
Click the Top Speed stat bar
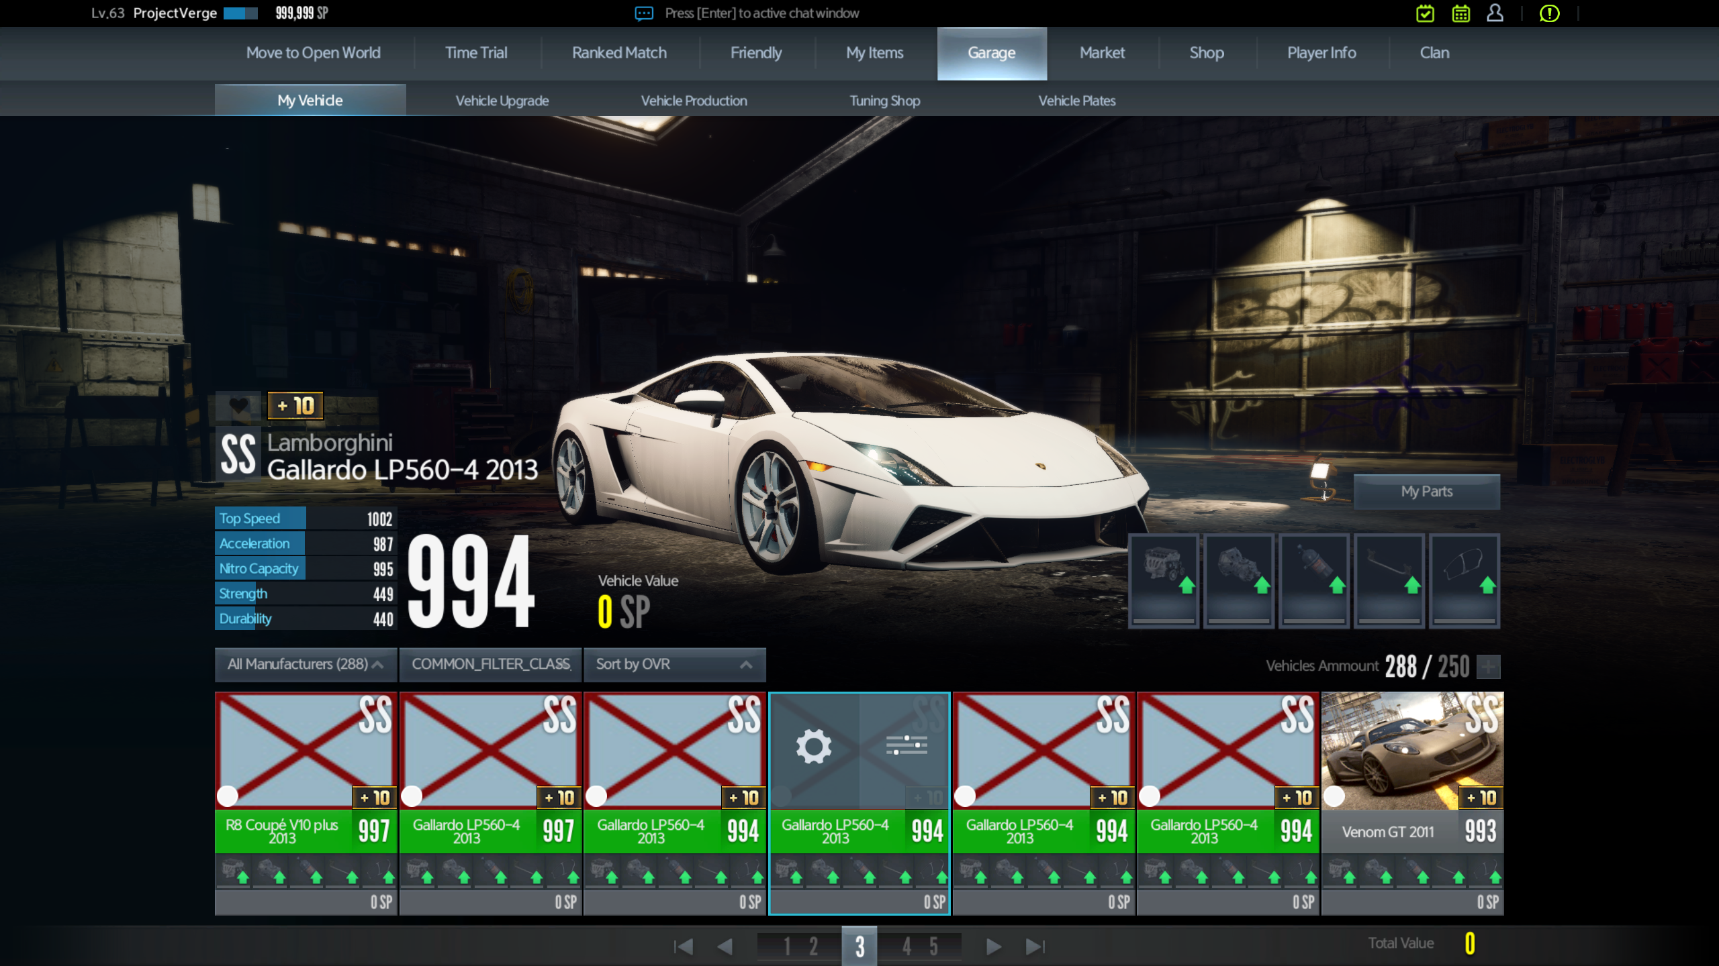[x=306, y=519]
